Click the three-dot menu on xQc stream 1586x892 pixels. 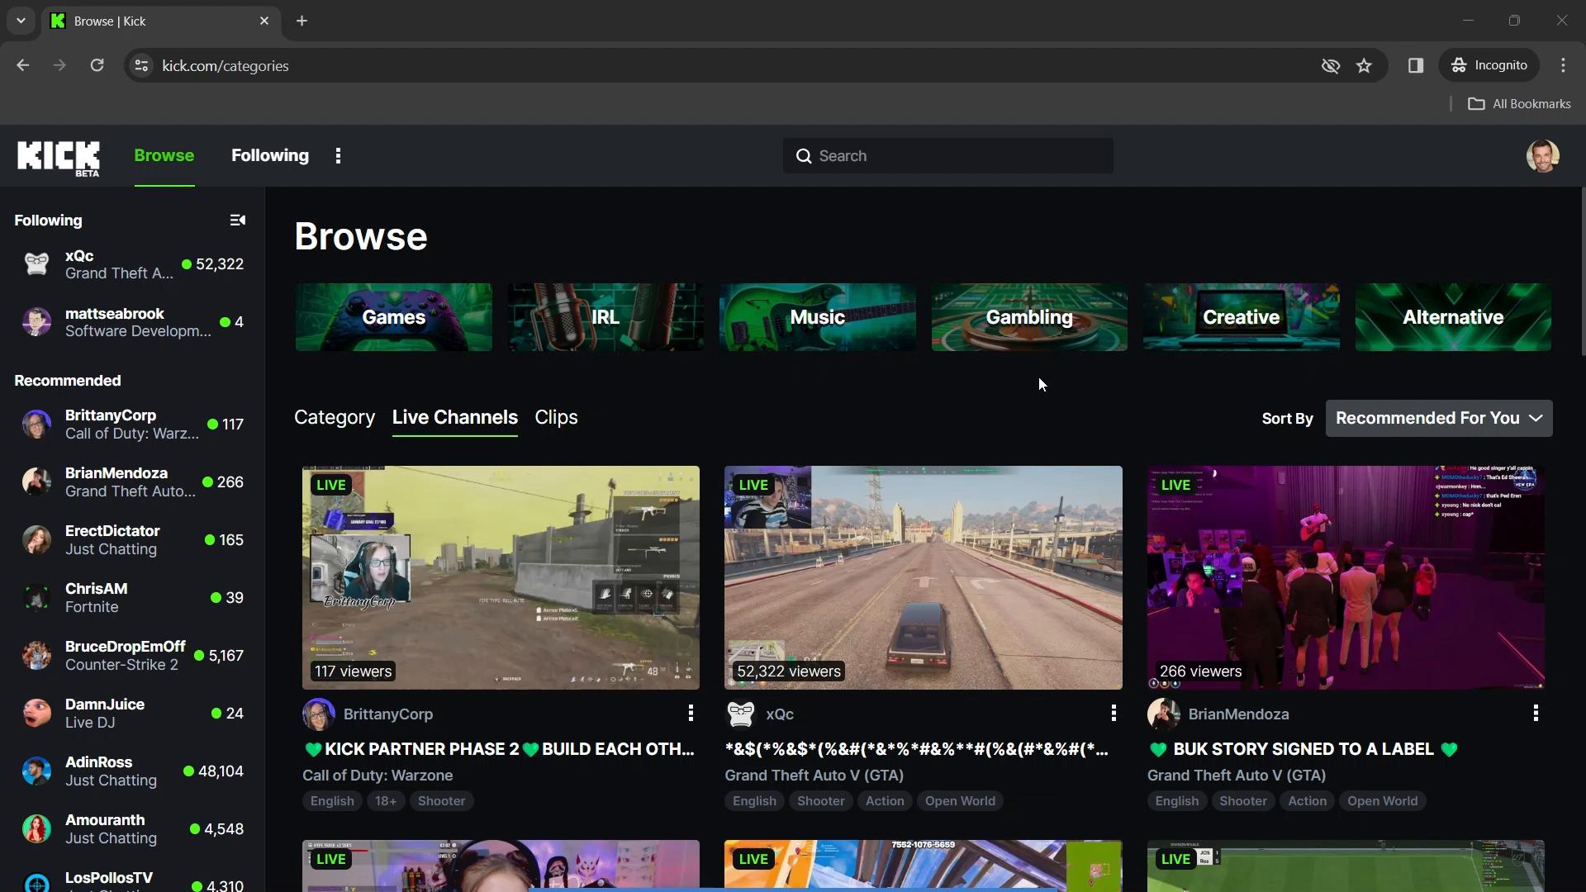click(x=1114, y=714)
